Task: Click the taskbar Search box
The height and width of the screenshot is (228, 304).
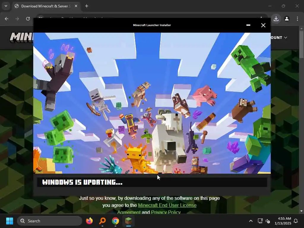Action: [50, 221]
